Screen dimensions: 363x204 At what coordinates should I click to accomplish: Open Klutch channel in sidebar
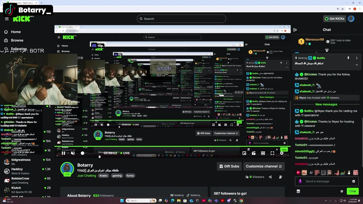coord(27,190)
